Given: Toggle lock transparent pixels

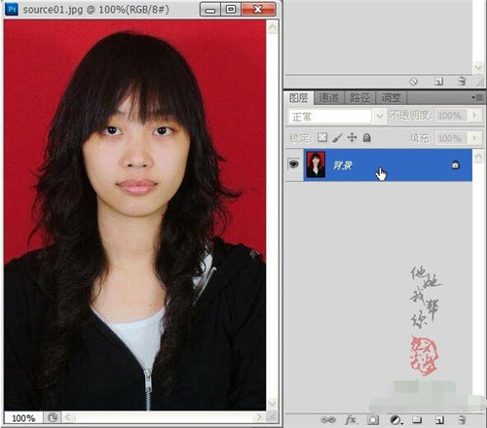Looking at the screenshot, I should [x=322, y=137].
